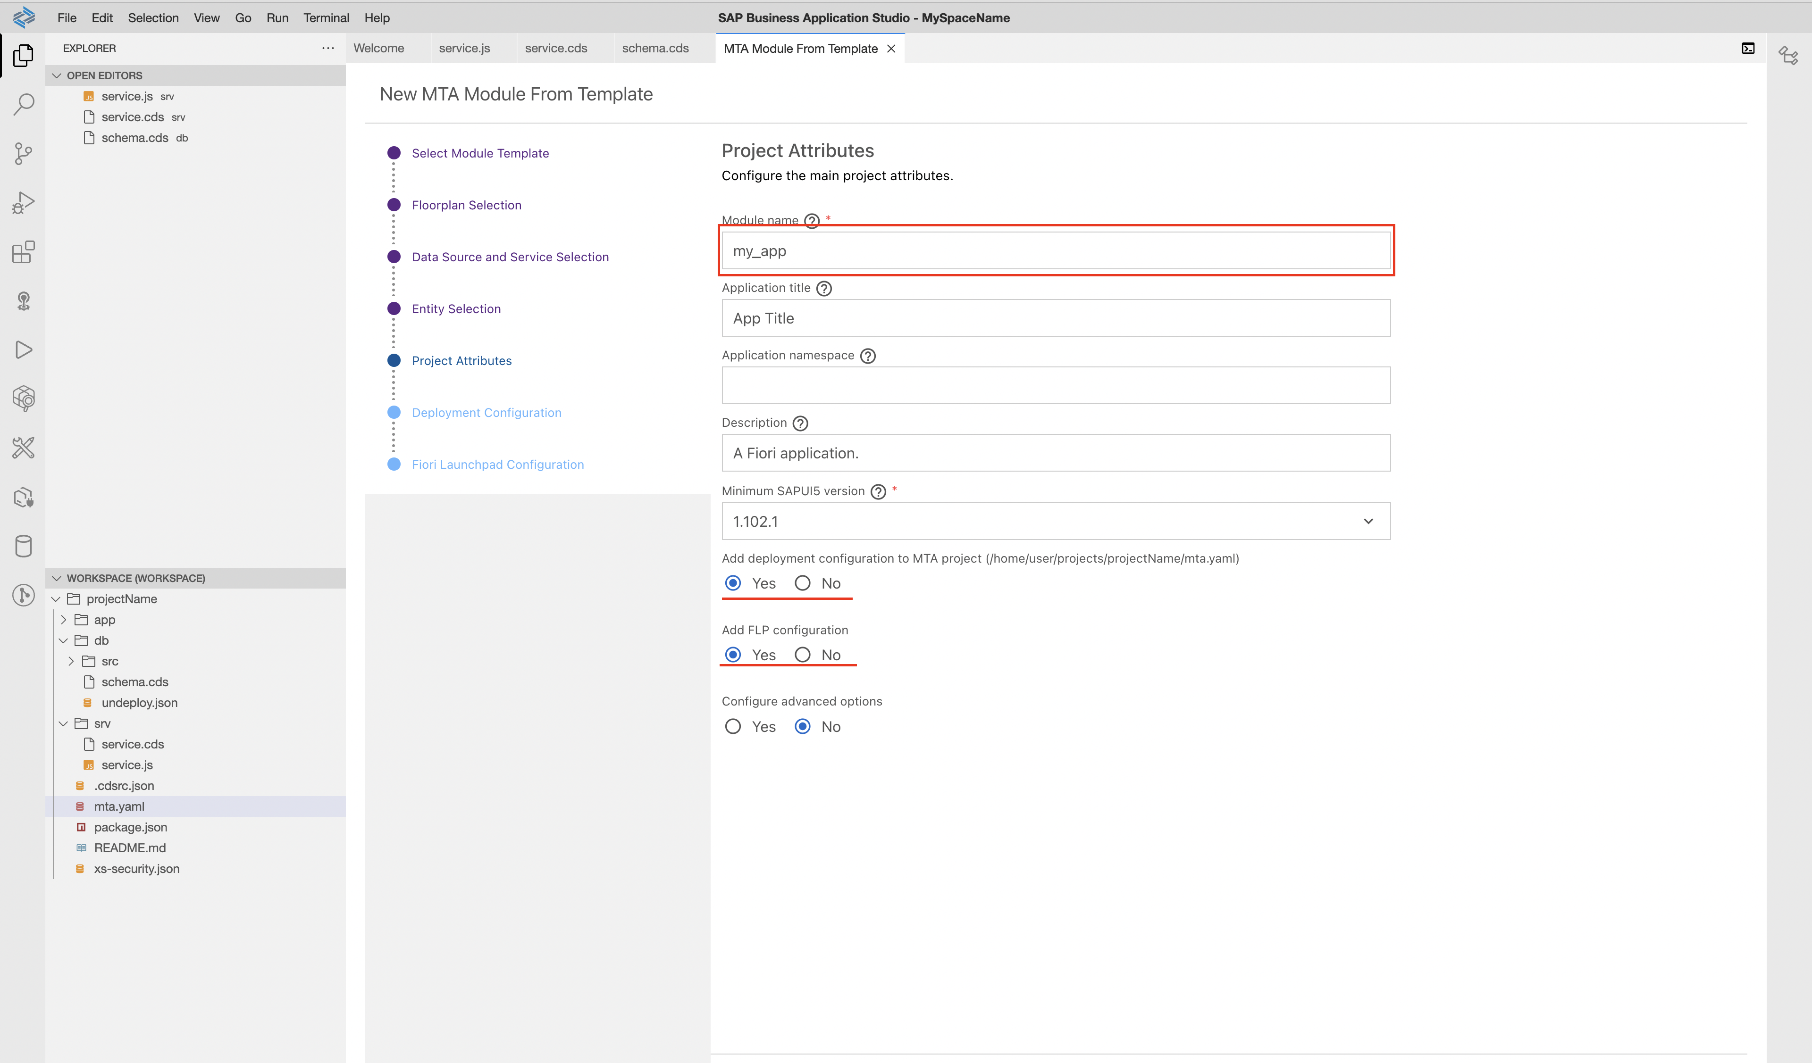This screenshot has width=1812, height=1063.
Task: Go to Project Attributes step
Action: point(461,361)
